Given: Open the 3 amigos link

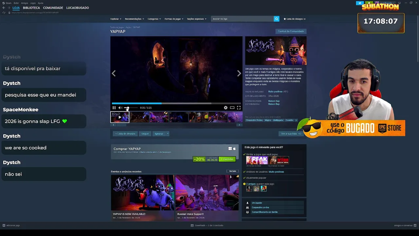Looking at the screenshot, I should (251, 184).
